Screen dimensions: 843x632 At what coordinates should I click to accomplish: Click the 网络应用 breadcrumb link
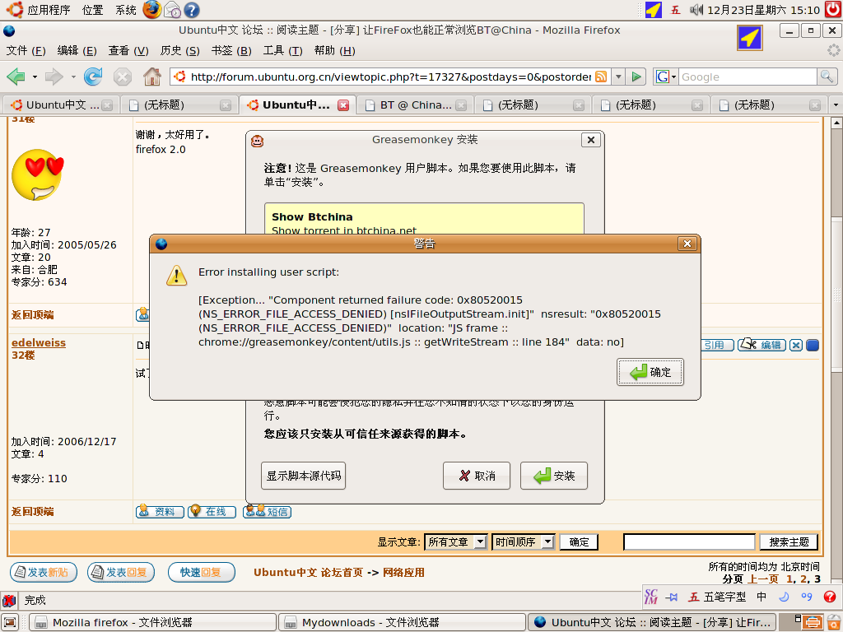[403, 573]
